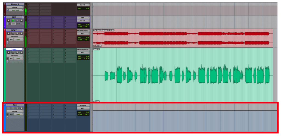Click the MIX track elastic audio icon

21,24
